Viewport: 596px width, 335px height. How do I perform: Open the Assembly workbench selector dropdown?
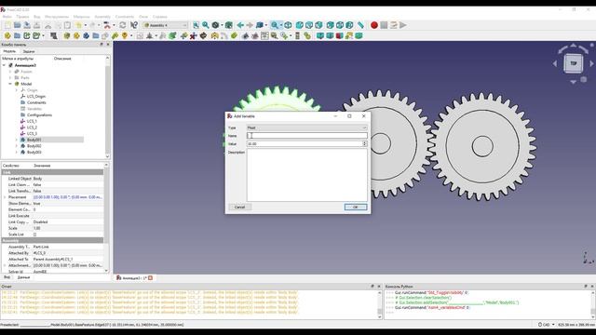tap(166, 25)
